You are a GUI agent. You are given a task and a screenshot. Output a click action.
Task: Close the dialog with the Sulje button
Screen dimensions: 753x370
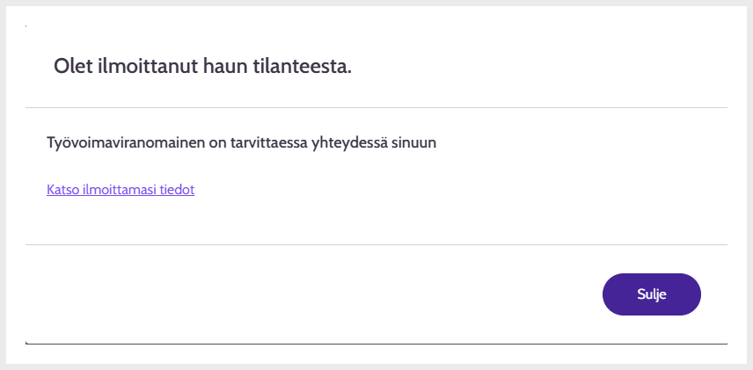point(651,294)
